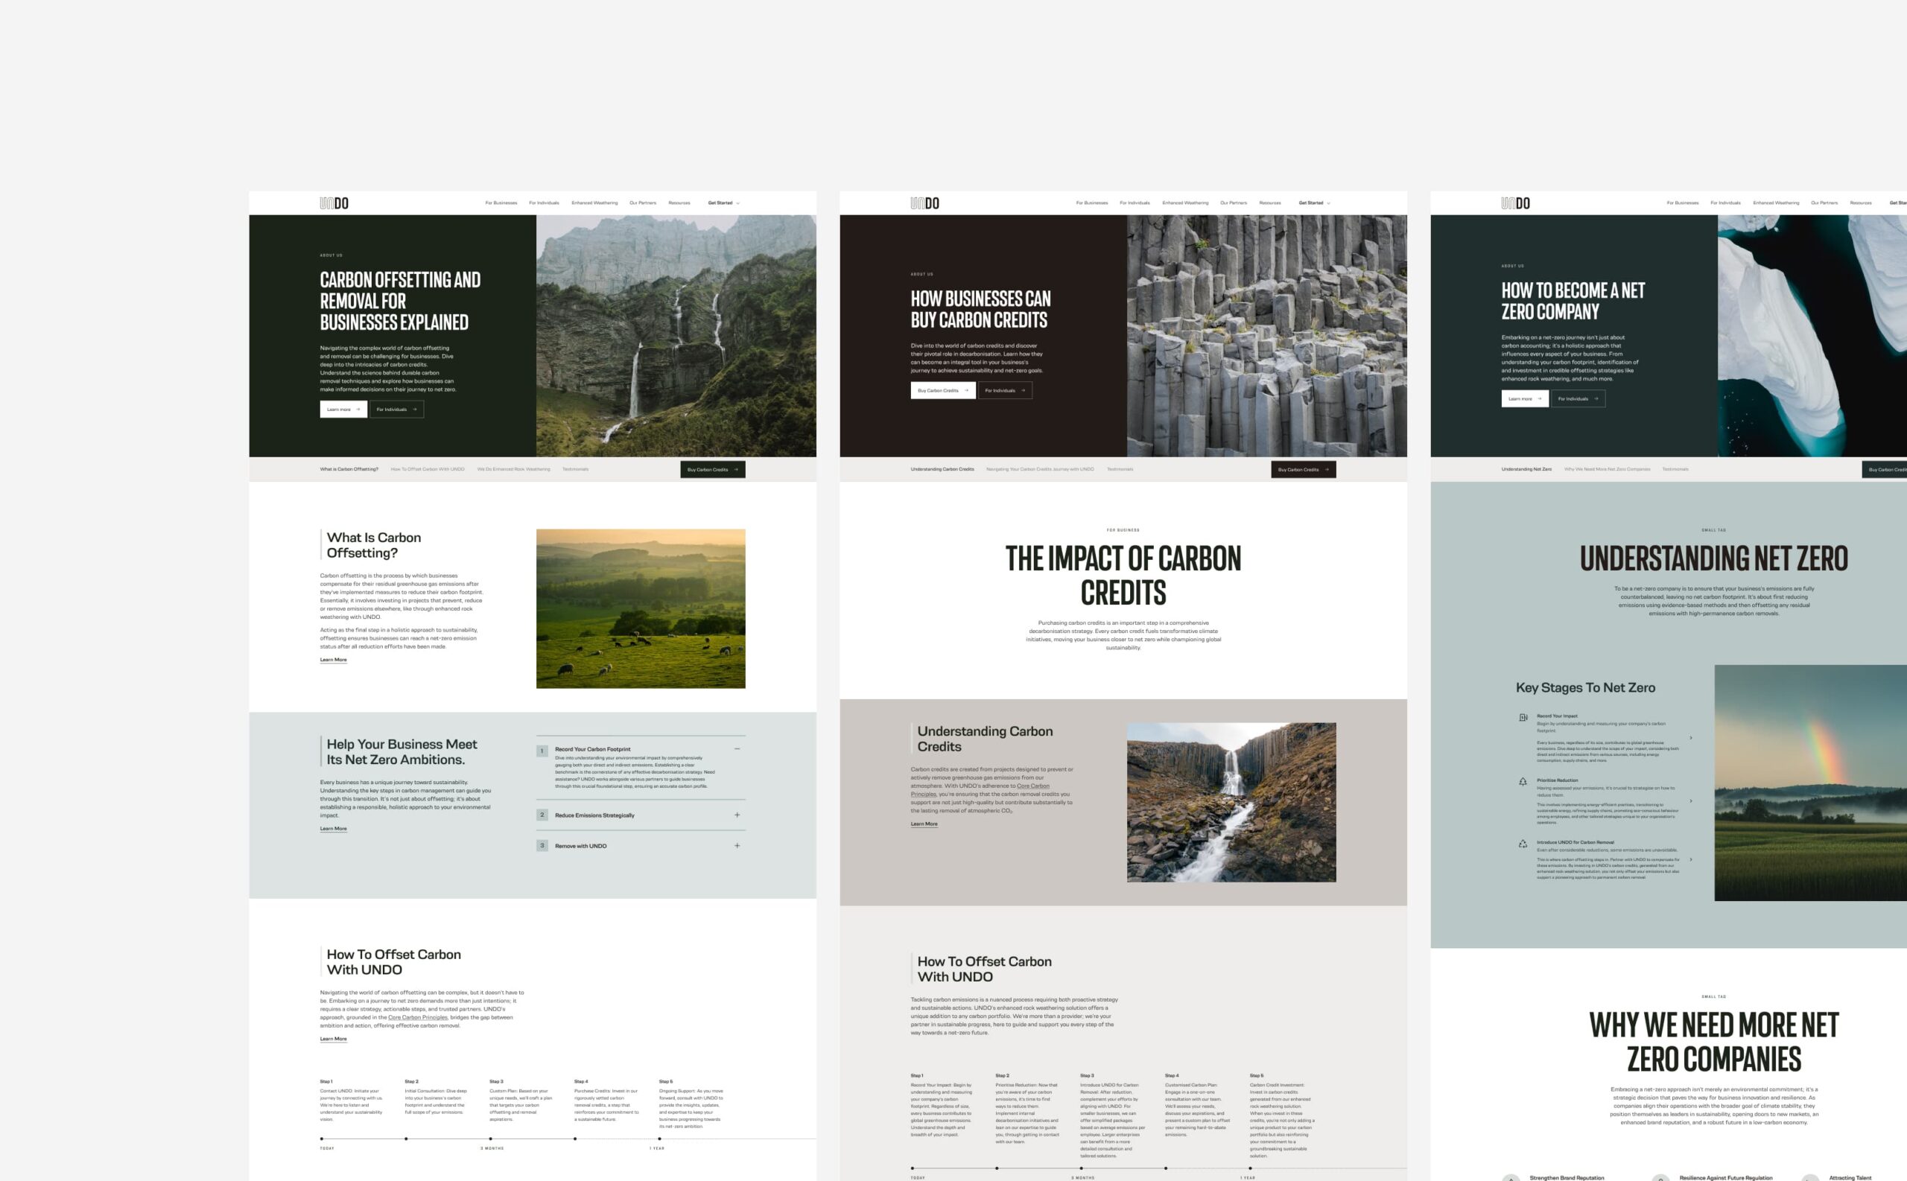Image resolution: width=1907 pixels, height=1181 pixels.
Task: Open the Core Carbon Principles link on the left page
Action: (418, 1018)
